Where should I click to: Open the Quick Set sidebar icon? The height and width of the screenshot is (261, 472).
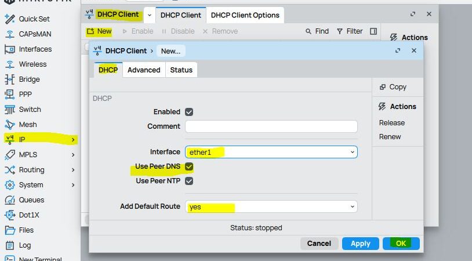pos(9,19)
